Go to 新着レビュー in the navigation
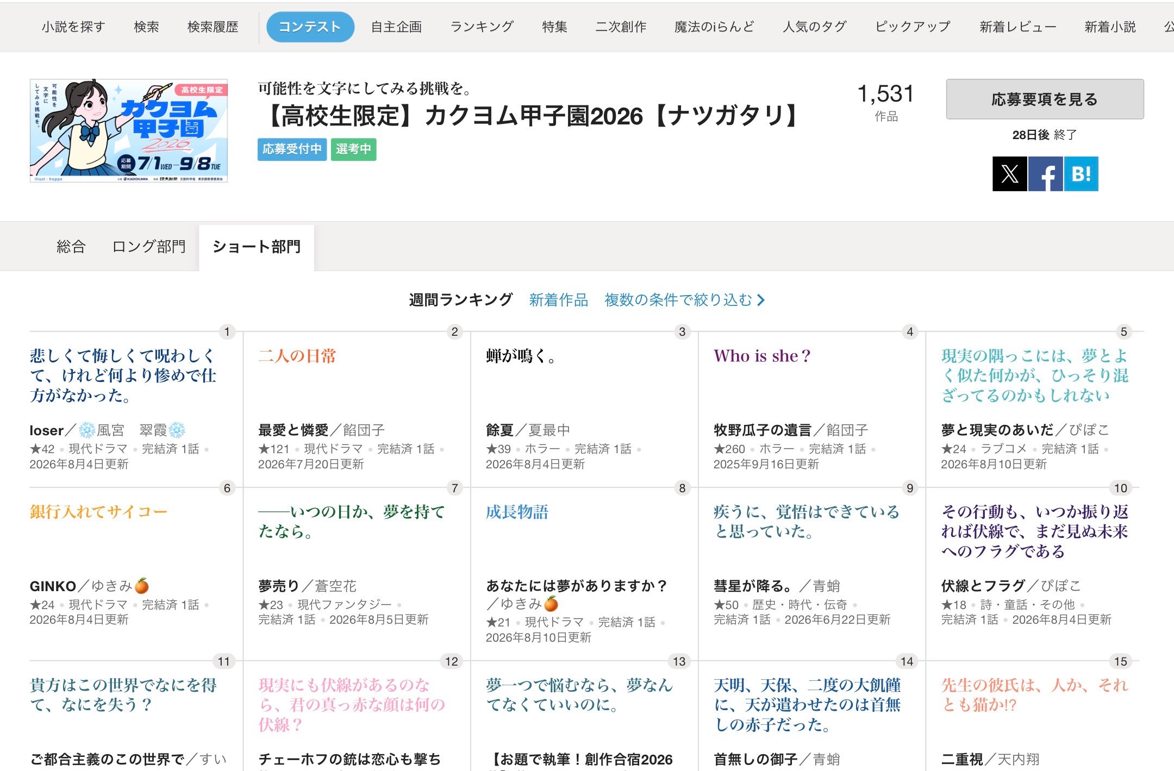This screenshot has width=1174, height=771. click(x=1018, y=27)
